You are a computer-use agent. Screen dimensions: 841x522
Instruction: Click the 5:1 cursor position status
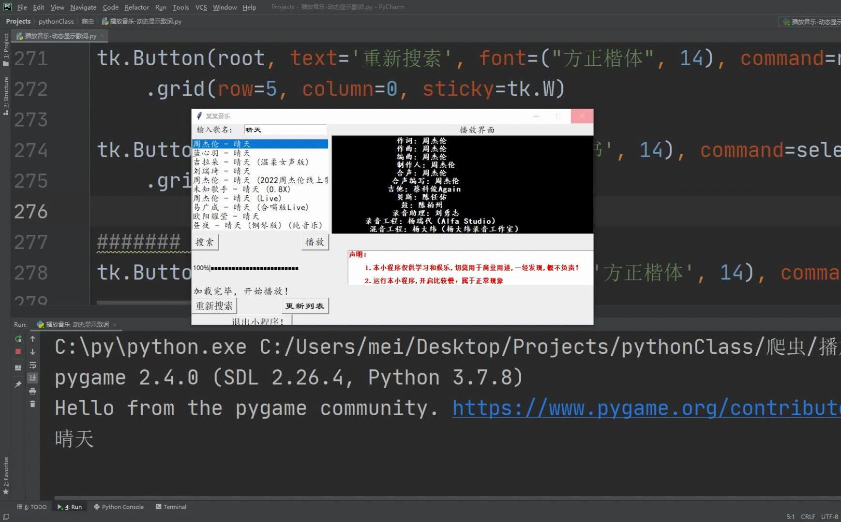[790, 517]
